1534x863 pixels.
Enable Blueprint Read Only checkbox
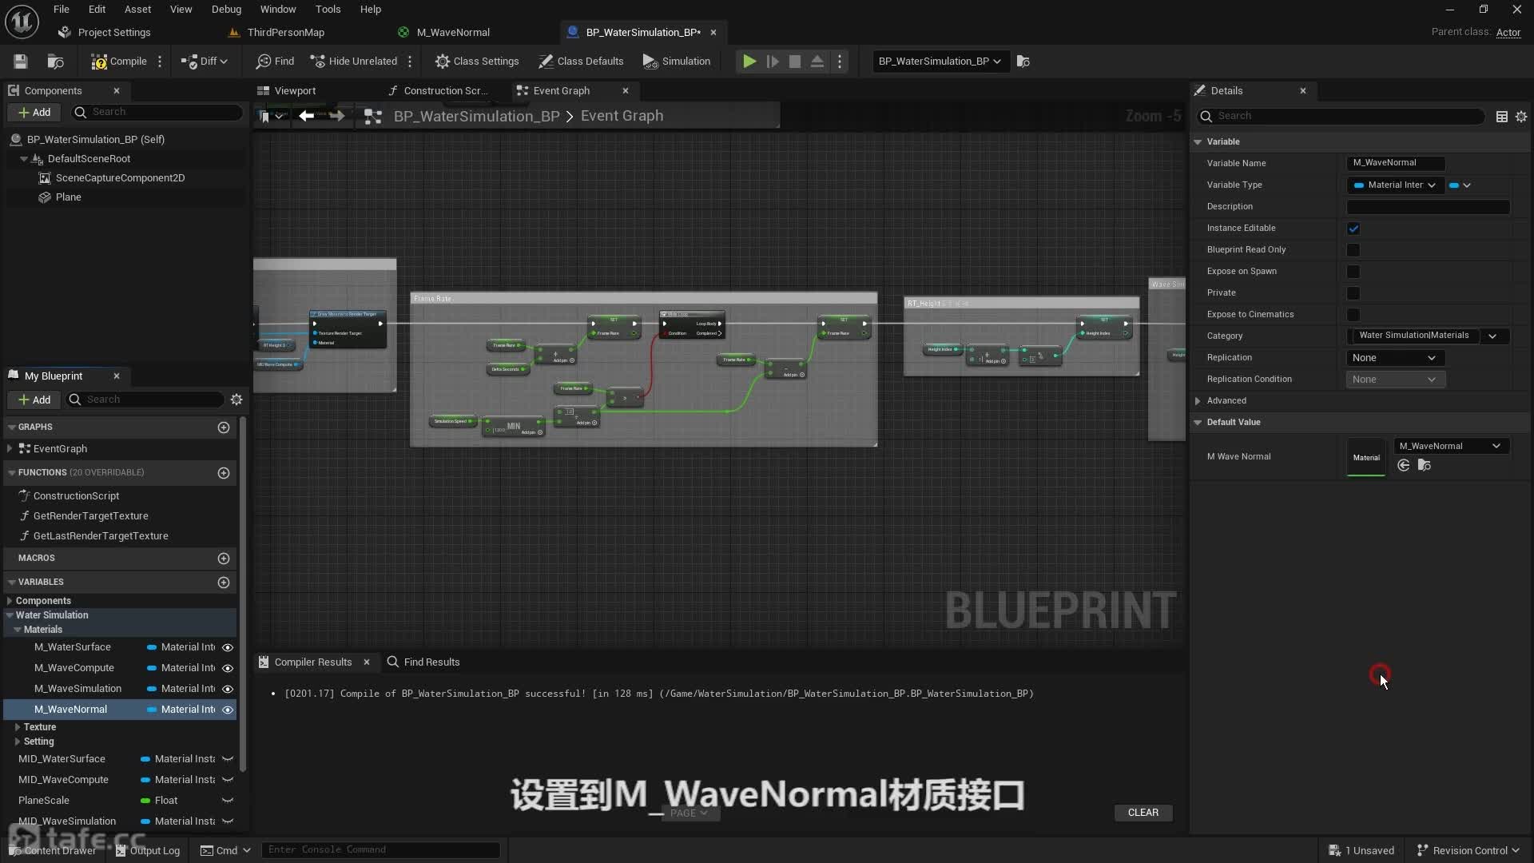(1353, 250)
